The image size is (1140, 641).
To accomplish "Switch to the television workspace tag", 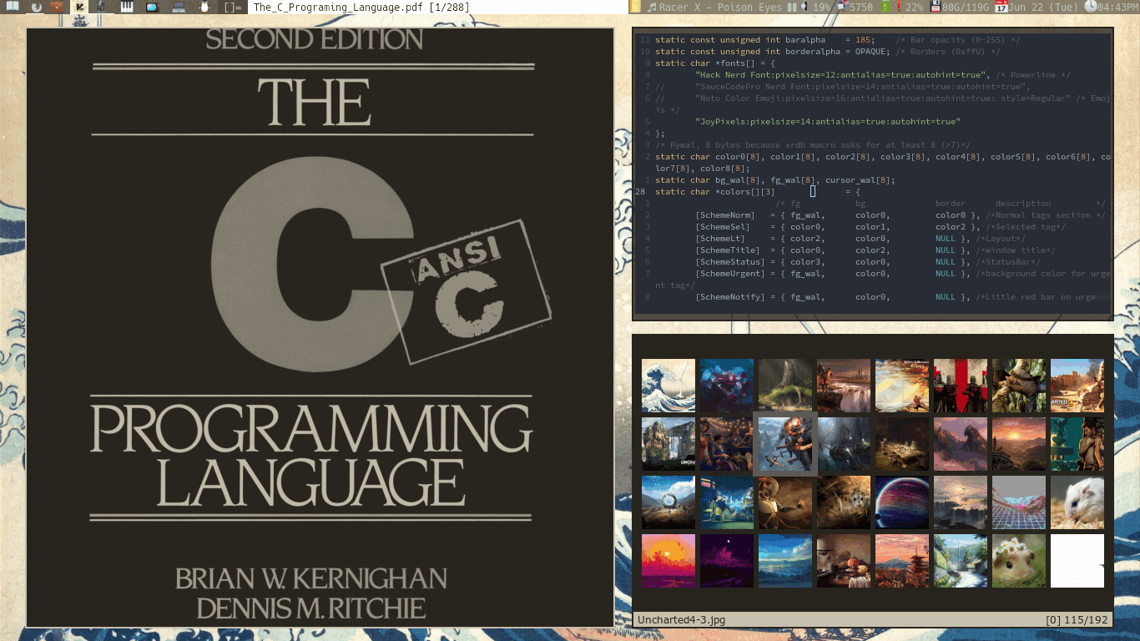I will click(153, 7).
